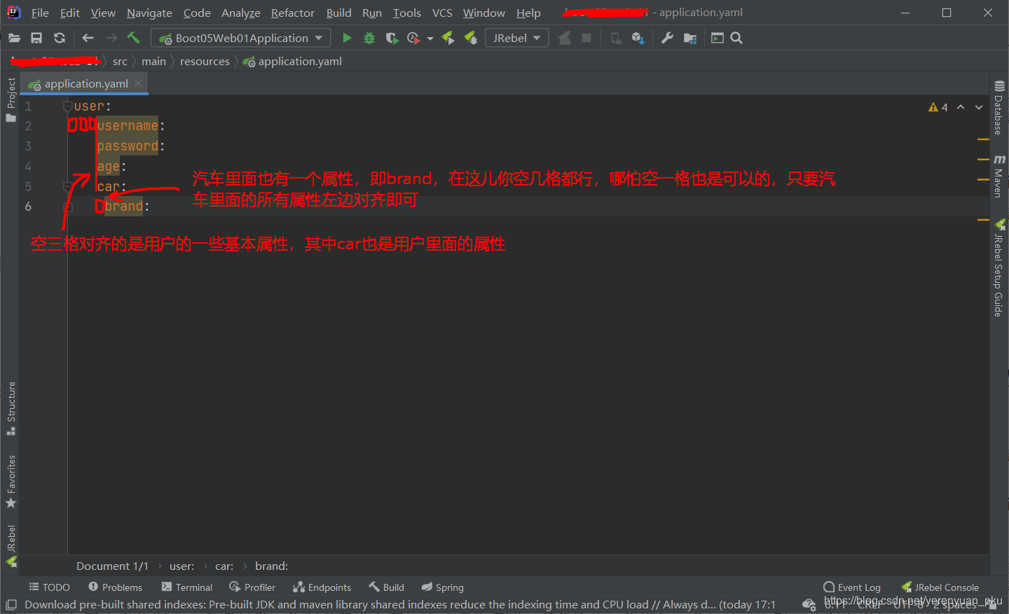The image size is (1009, 614).
Task: Open the File menu
Action: click(40, 13)
